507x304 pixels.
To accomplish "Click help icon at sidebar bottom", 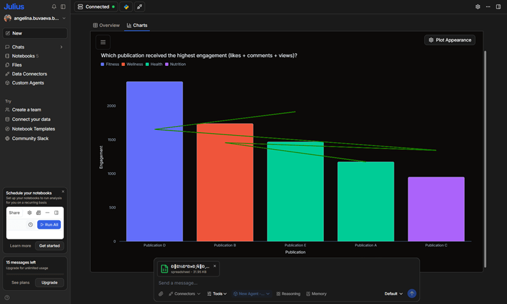I will click(7, 298).
